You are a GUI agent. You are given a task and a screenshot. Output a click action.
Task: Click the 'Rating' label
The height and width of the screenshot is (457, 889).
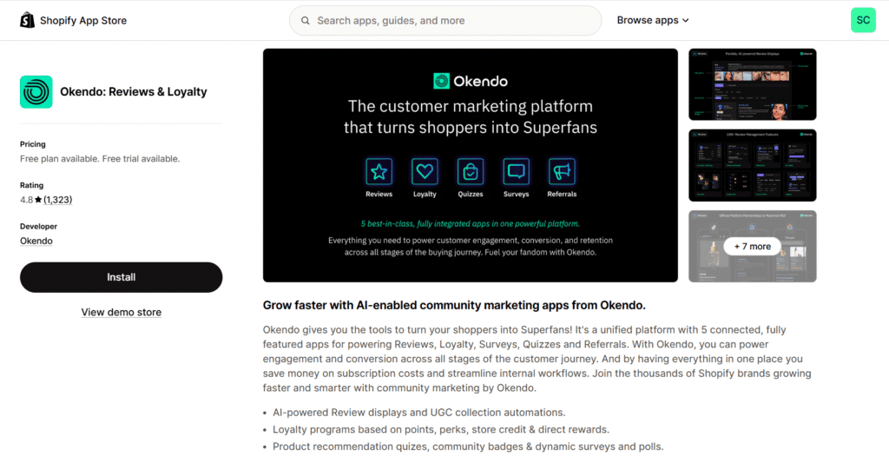tap(32, 185)
